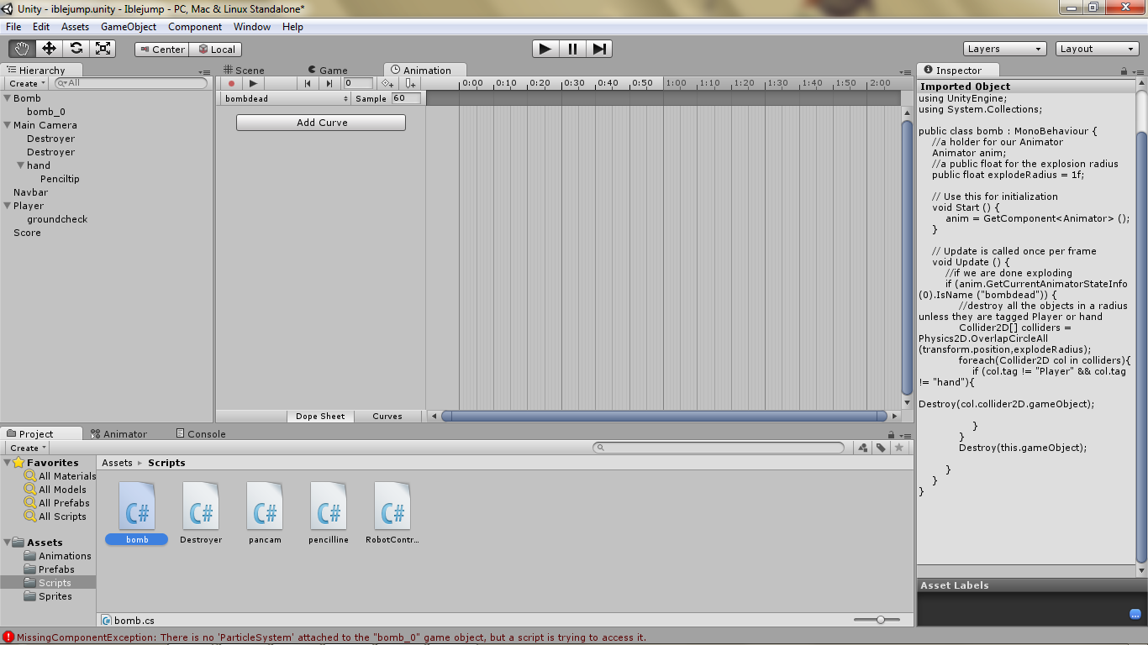Image resolution: width=1148 pixels, height=645 pixels.
Task: Click Assets in the breadcrumb path
Action: (x=117, y=463)
